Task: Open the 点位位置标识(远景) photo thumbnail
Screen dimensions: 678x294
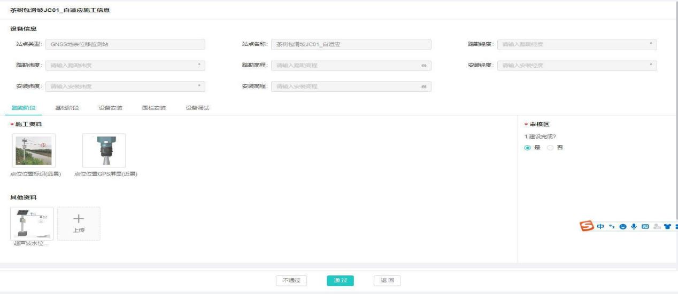Action: pyautogui.click(x=34, y=151)
